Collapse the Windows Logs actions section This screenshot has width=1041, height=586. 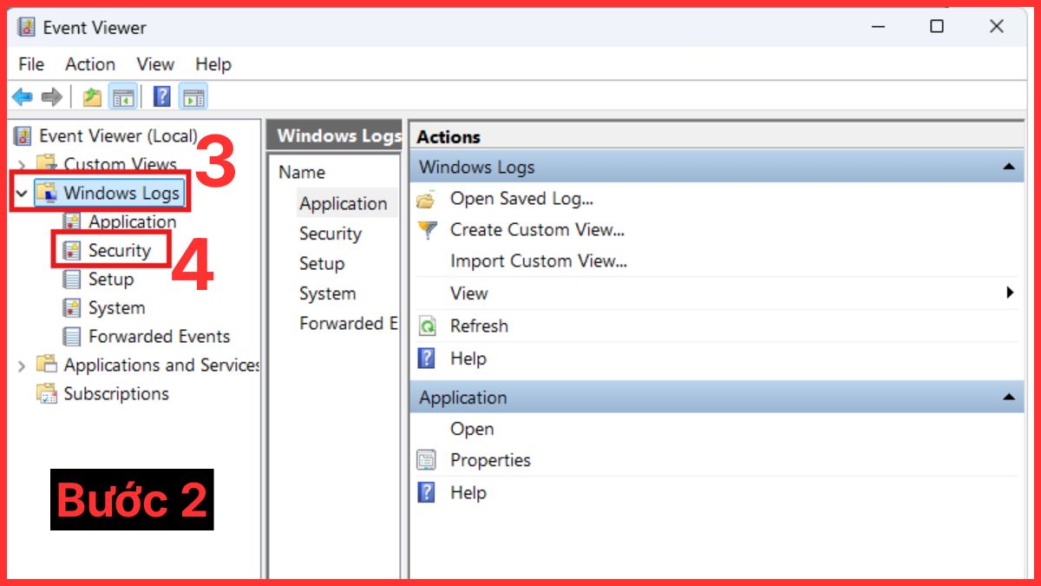coord(1008,167)
